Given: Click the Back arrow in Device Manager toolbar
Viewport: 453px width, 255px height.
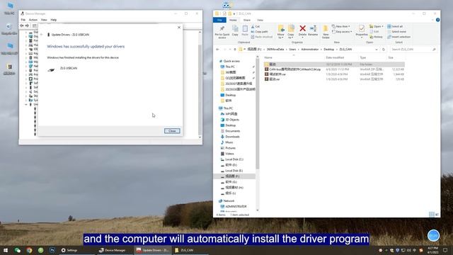Looking at the screenshot, I should coord(22,25).
